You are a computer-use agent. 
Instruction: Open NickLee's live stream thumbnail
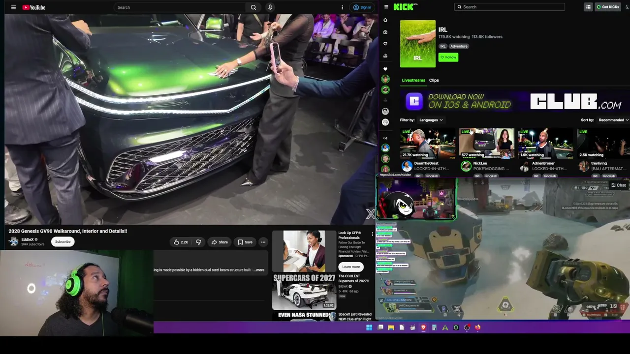[x=486, y=143]
